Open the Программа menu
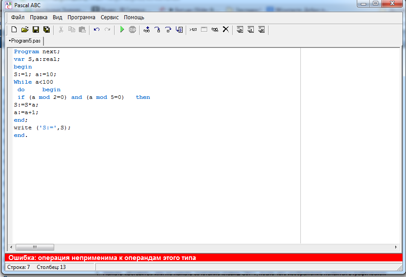The image size is (406, 277). coord(81,17)
